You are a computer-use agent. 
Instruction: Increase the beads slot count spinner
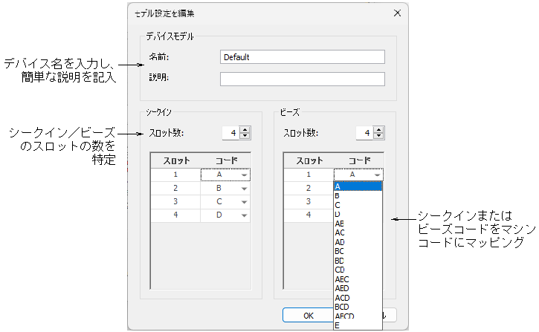coord(378,130)
